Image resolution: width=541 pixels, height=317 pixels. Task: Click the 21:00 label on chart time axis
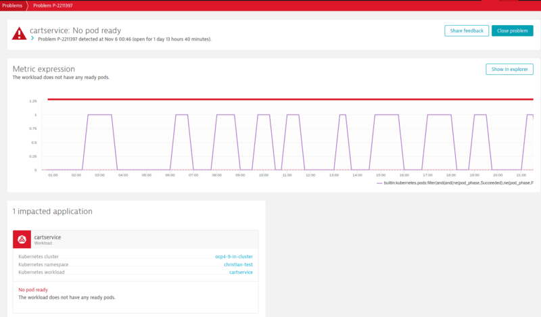pos(521,175)
